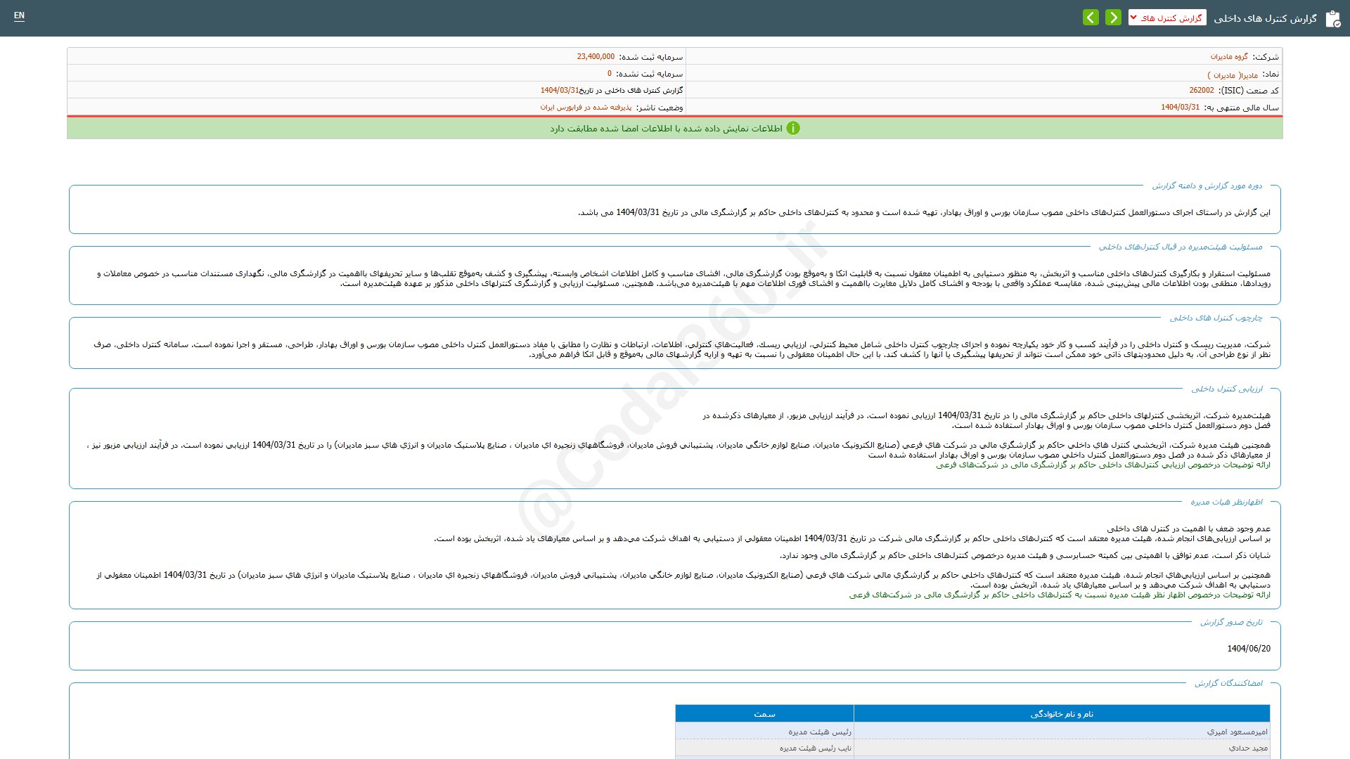Click the green right chevron navigation button
The height and width of the screenshot is (759, 1350).
click(x=1113, y=18)
